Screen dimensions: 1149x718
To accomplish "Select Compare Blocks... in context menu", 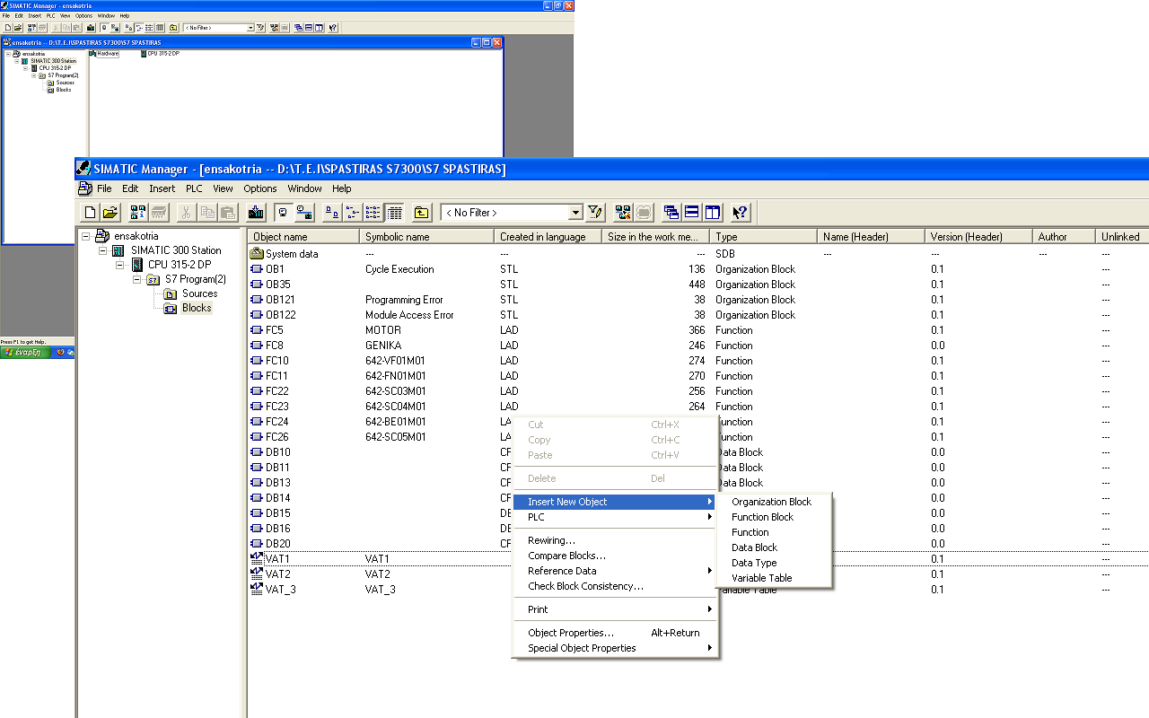I will click(x=615, y=556).
